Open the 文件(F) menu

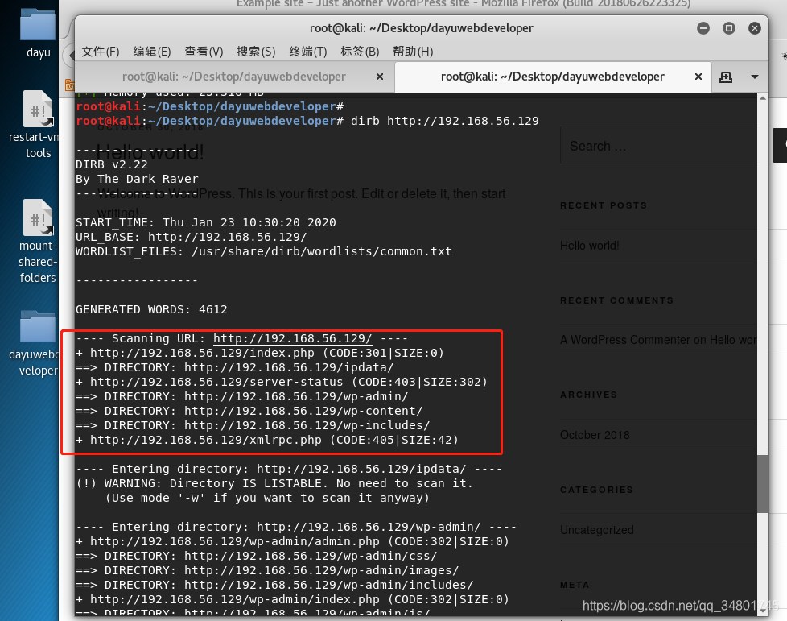(x=101, y=52)
